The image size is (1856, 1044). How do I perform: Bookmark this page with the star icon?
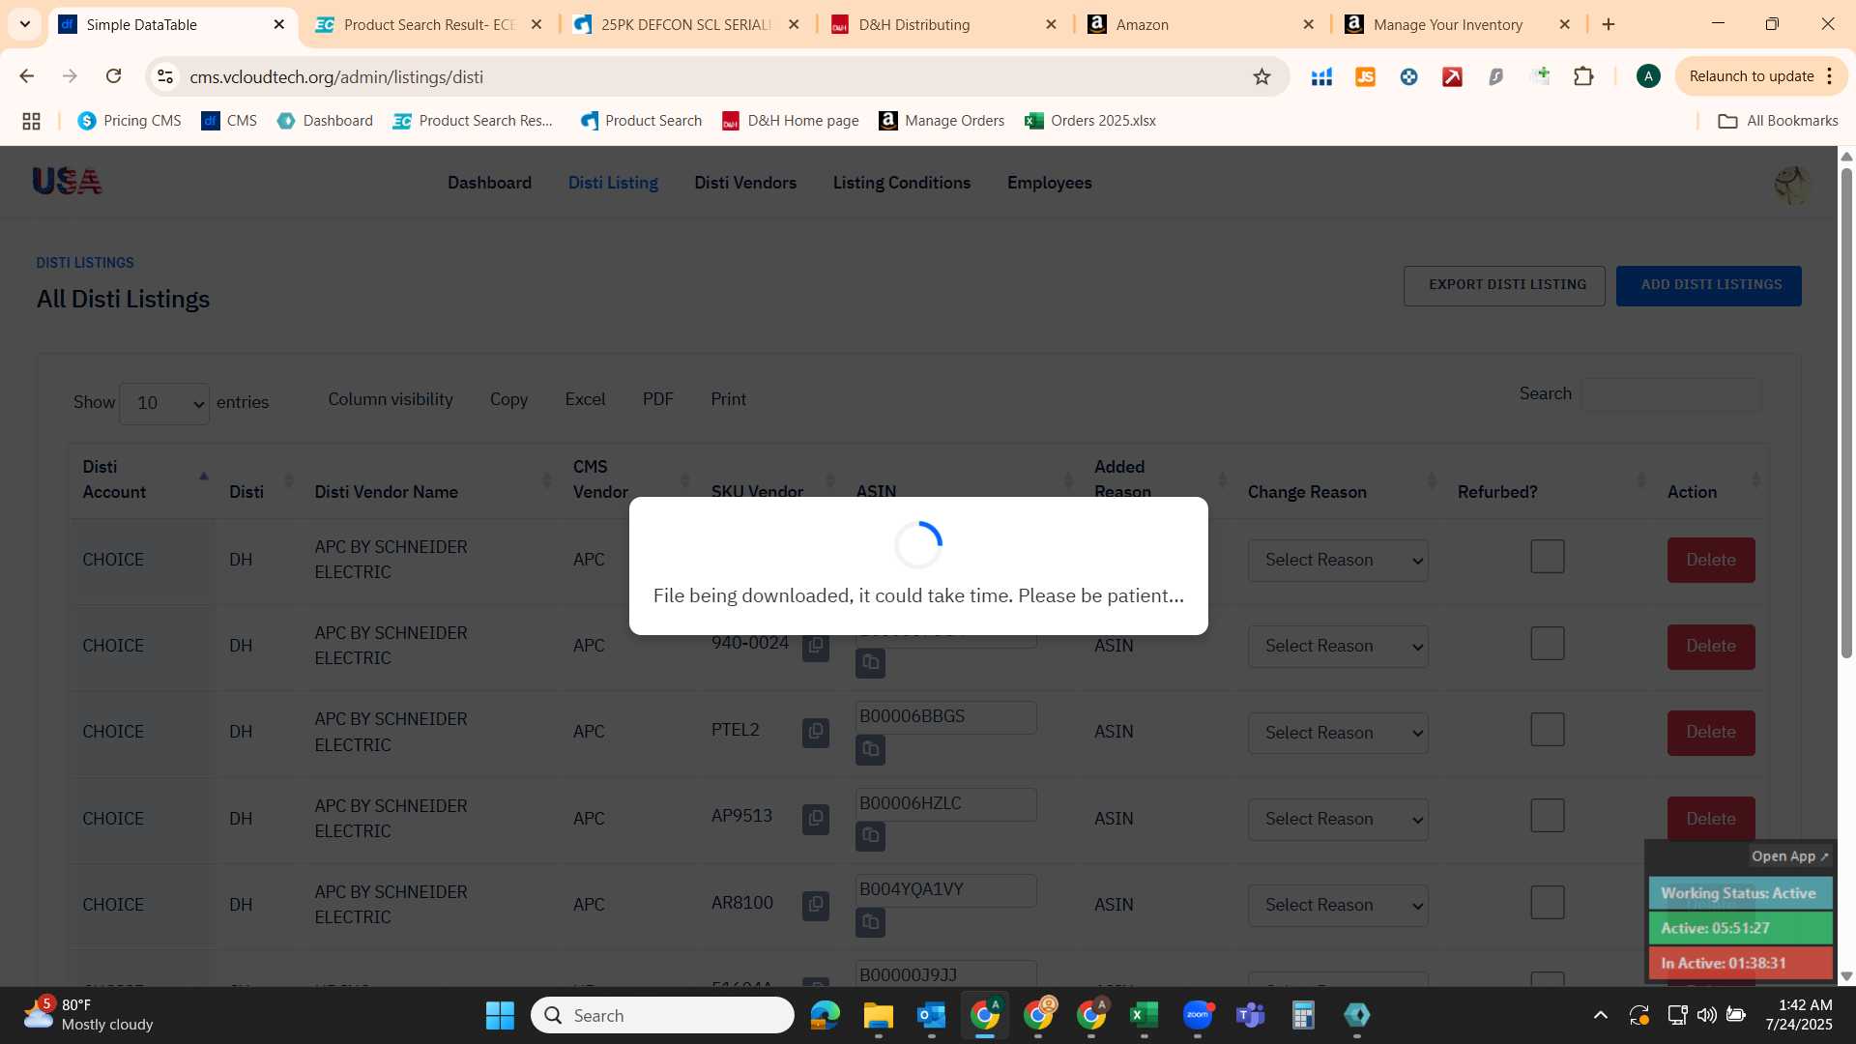click(1261, 76)
